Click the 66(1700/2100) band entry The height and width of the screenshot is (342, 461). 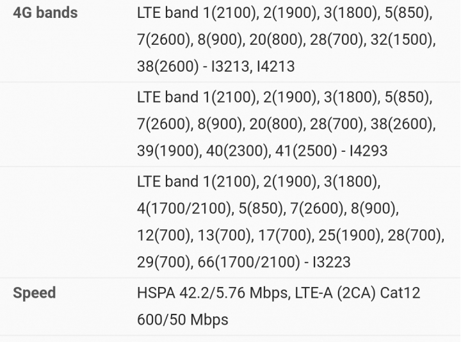[x=248, y=262]
